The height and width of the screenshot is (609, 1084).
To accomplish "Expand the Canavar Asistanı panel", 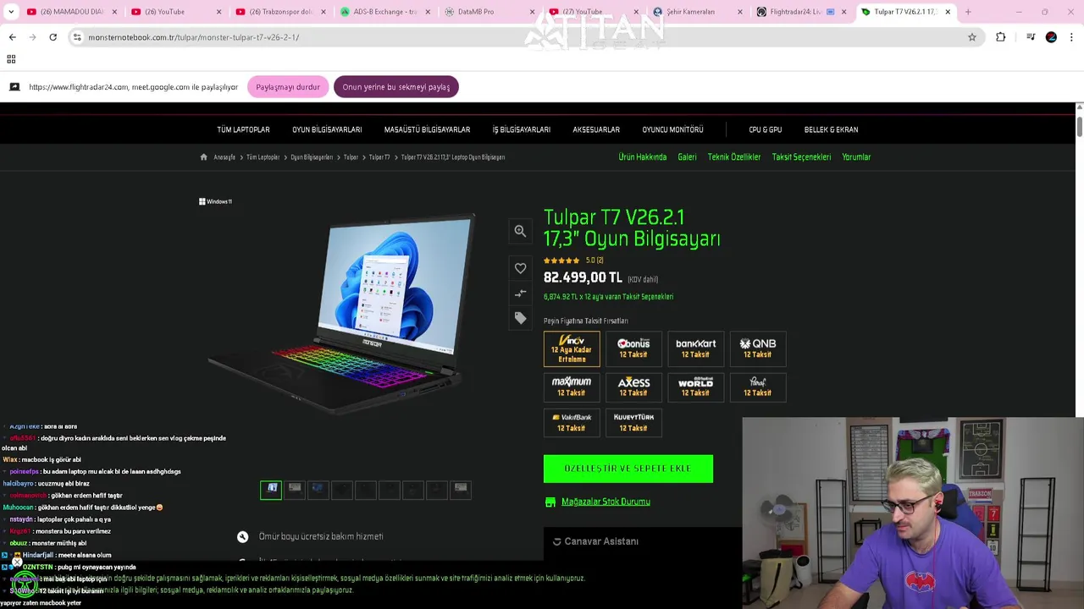I will point(643,541).
